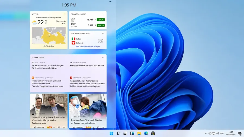This screenshot has width=244, height=137.
Task: Open widgets panel settings three-dot menu at top
Action: (x=110, y=1)
